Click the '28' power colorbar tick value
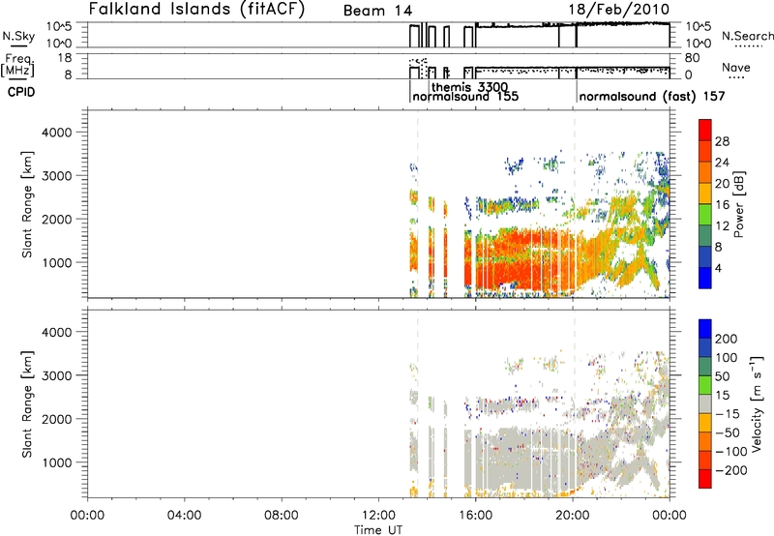This screenshot has width=774, height=536. pos(722,141)
